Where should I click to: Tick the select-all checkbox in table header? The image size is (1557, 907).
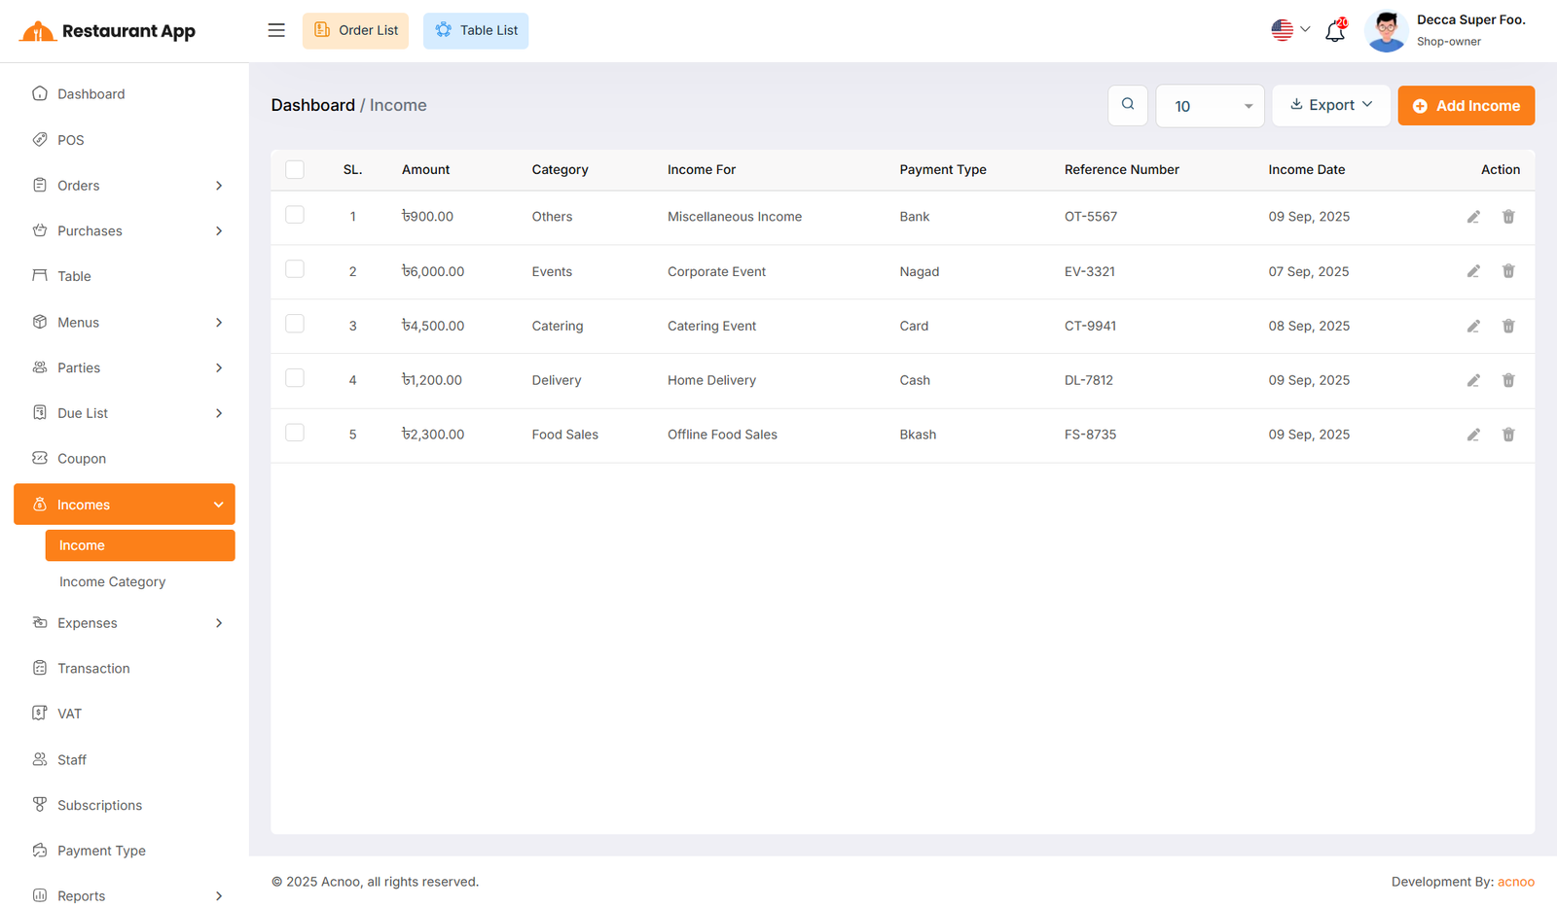click(x=295, y=169)
